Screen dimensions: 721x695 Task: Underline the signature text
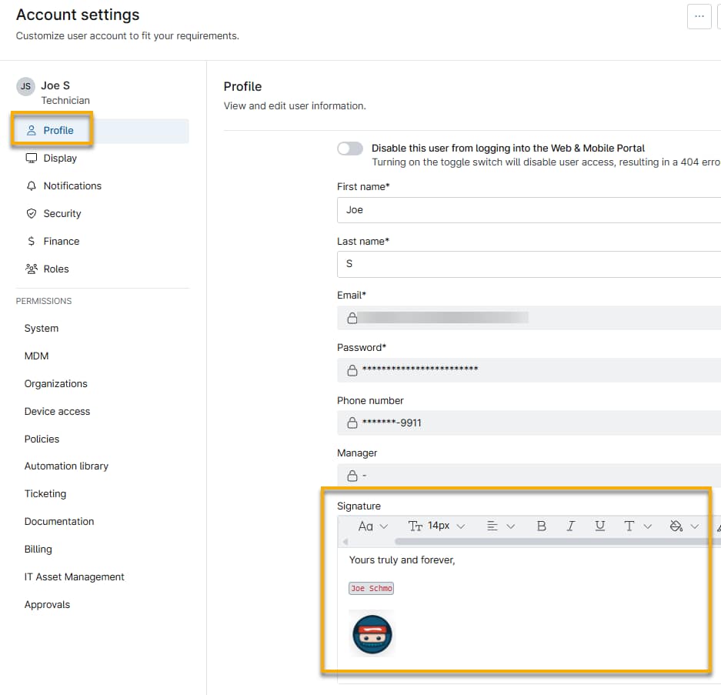pyautogui.click(x=599, y=526)
